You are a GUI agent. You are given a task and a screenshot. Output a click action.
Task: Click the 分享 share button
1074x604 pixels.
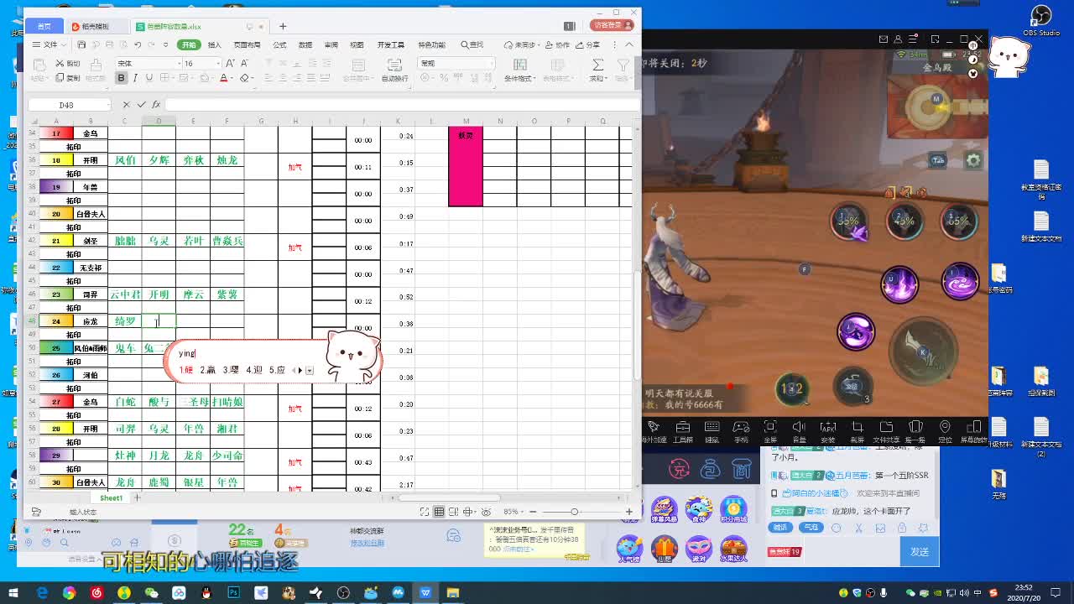coord(588,44)
